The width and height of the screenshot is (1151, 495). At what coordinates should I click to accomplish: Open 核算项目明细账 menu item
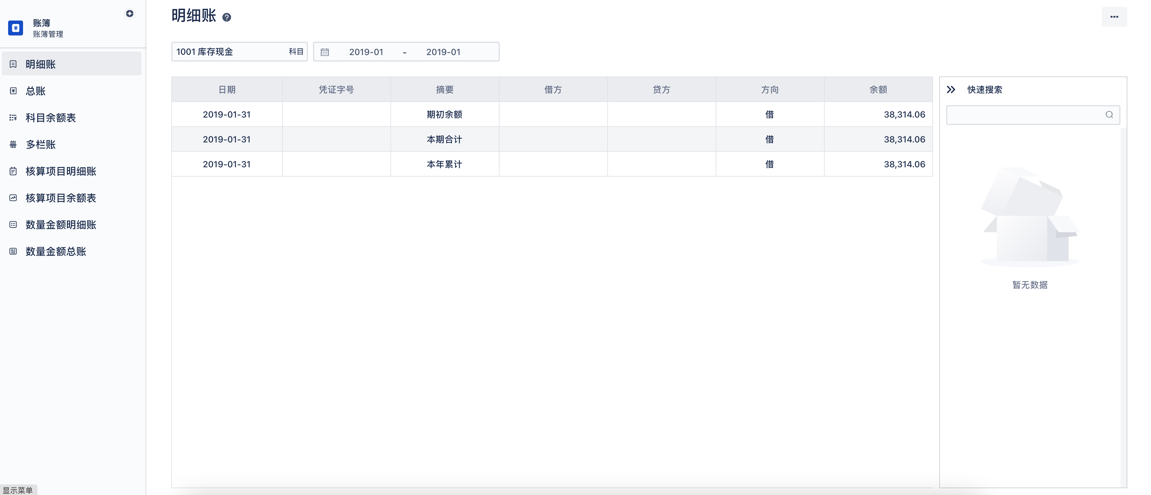[61, 171]
